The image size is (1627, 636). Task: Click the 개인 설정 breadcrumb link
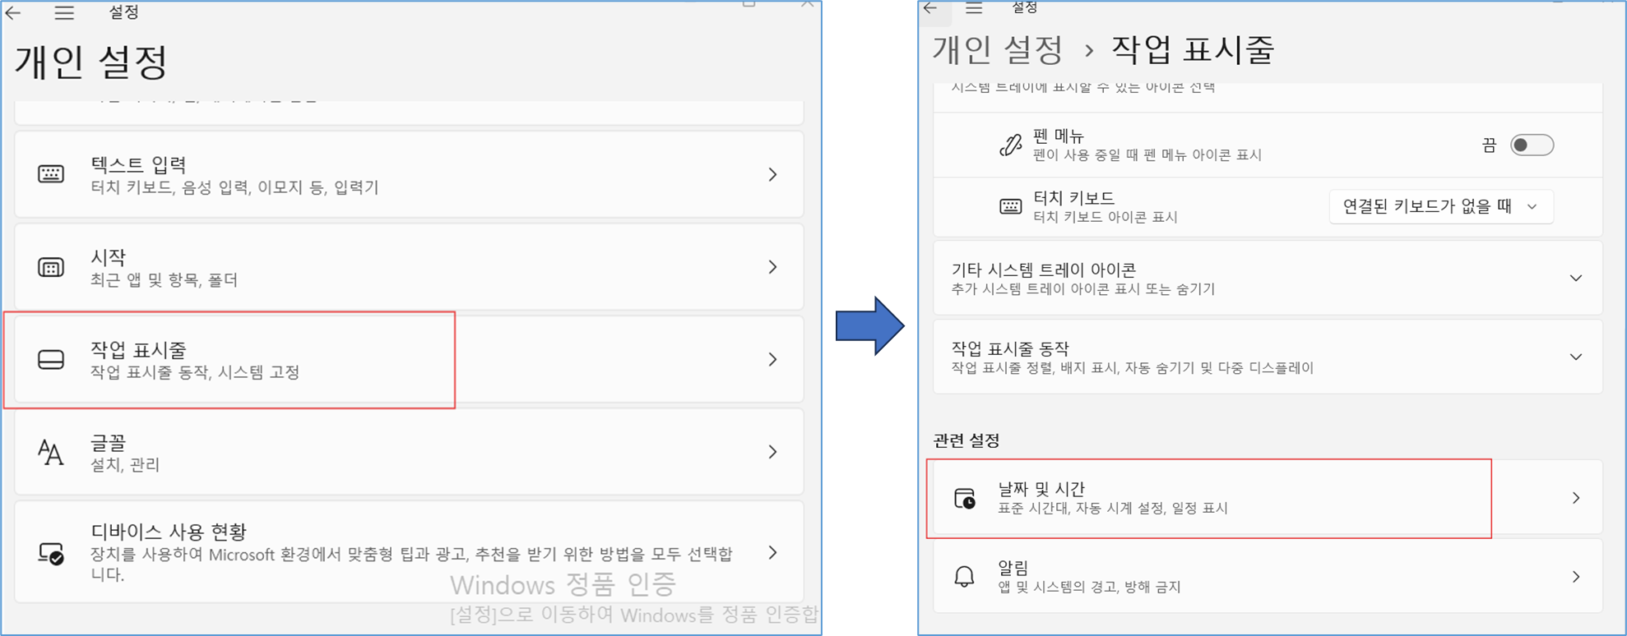click(998, 50)
